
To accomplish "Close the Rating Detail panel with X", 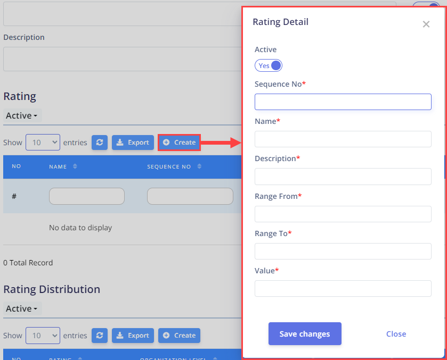I will pos(426,24).
